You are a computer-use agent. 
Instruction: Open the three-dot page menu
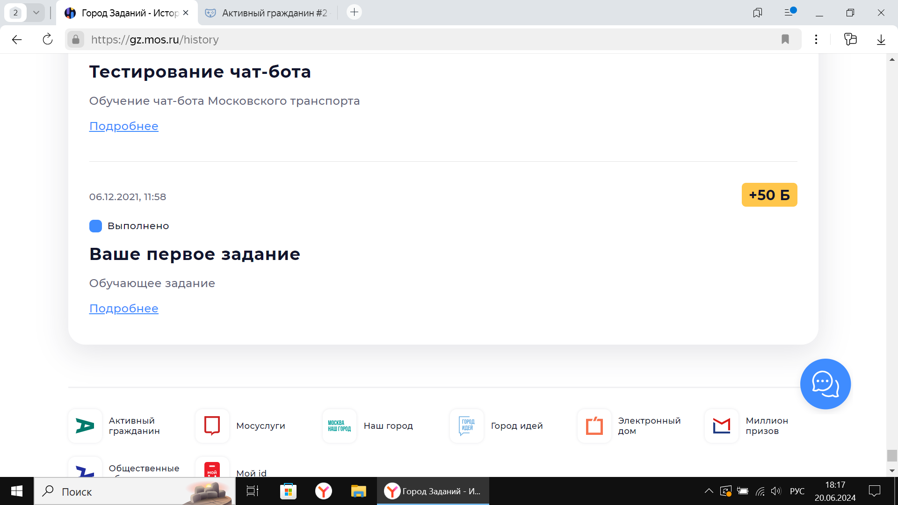[x=816, y=40]
